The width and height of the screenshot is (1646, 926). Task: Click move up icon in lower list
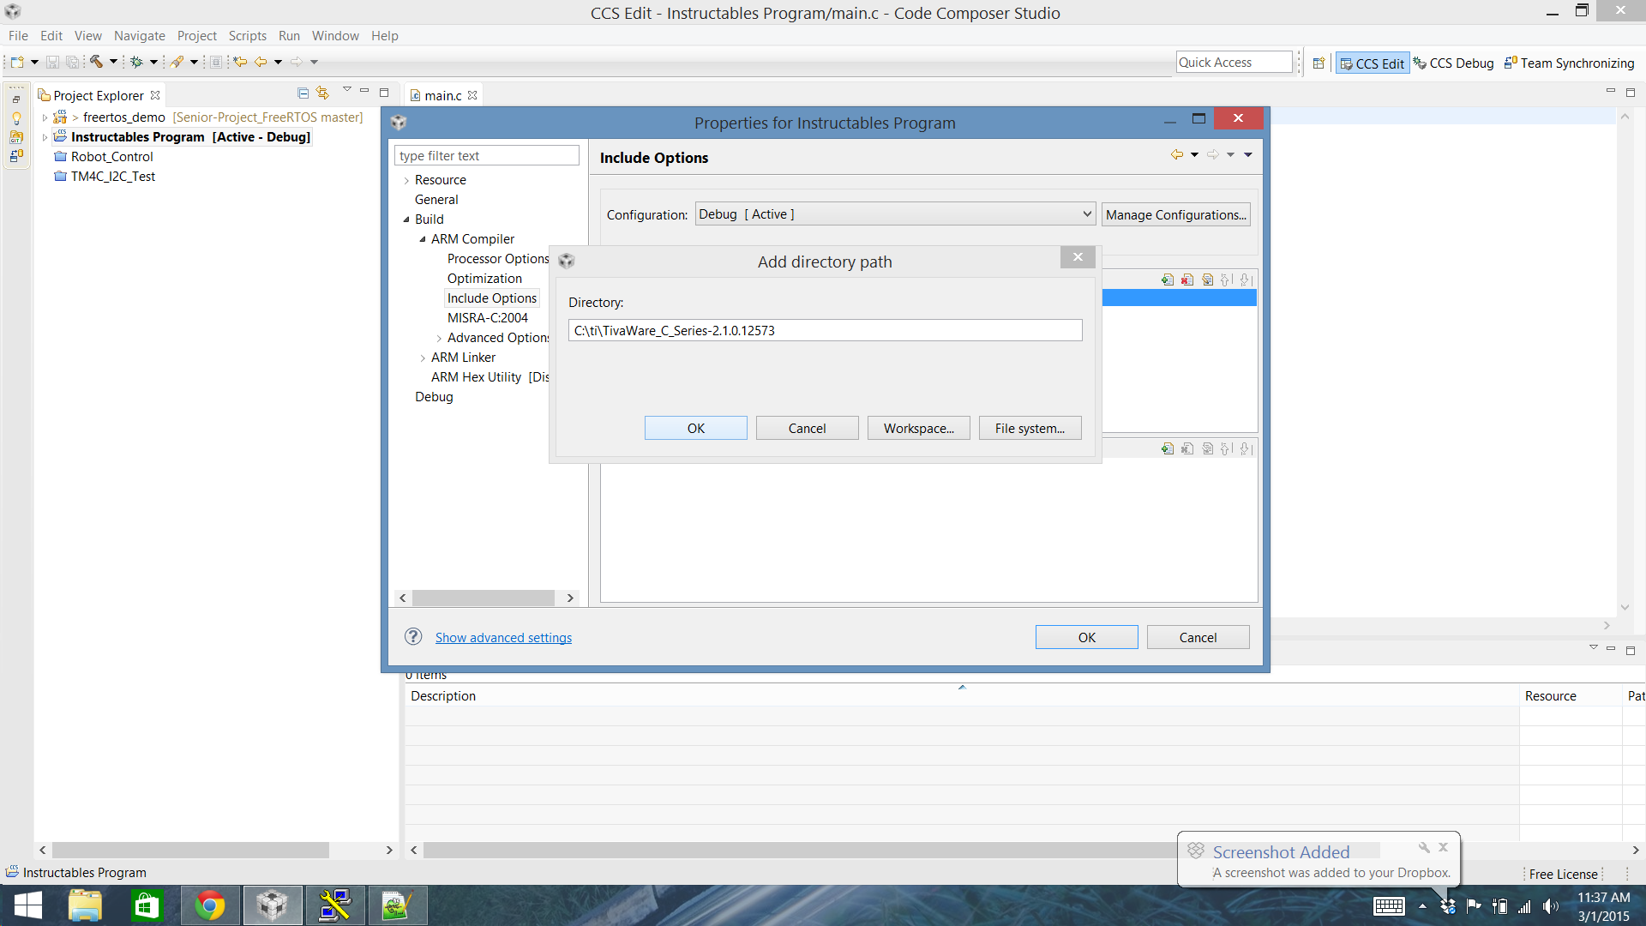point(1227,448)
